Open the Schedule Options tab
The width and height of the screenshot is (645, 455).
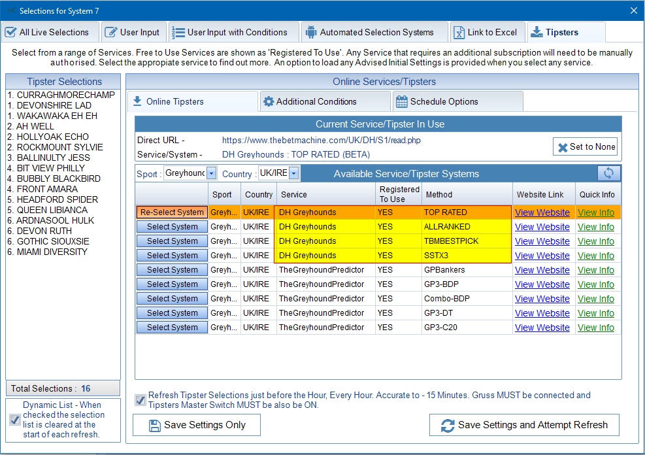[x=444, y=102]
